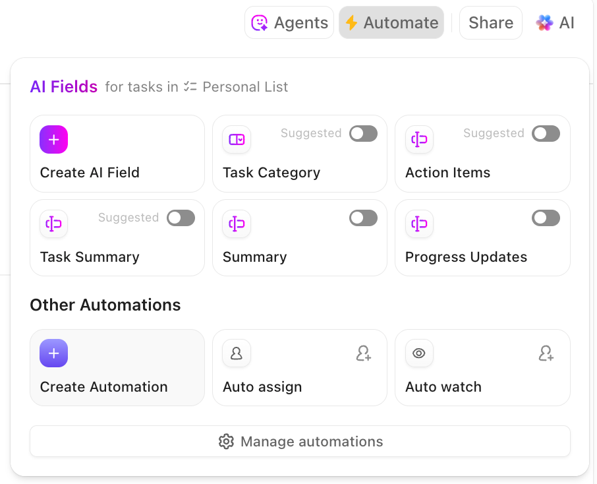This screenshot has width=597, height=484.
Task: Click the Action Items text field icon
Action: tap(419, 140)
